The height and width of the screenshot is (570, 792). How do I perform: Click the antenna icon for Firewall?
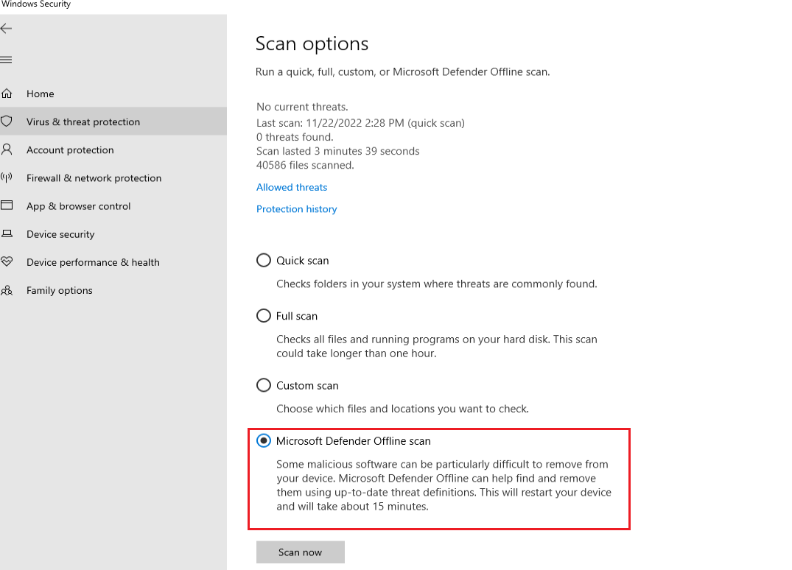coord(7,177)
